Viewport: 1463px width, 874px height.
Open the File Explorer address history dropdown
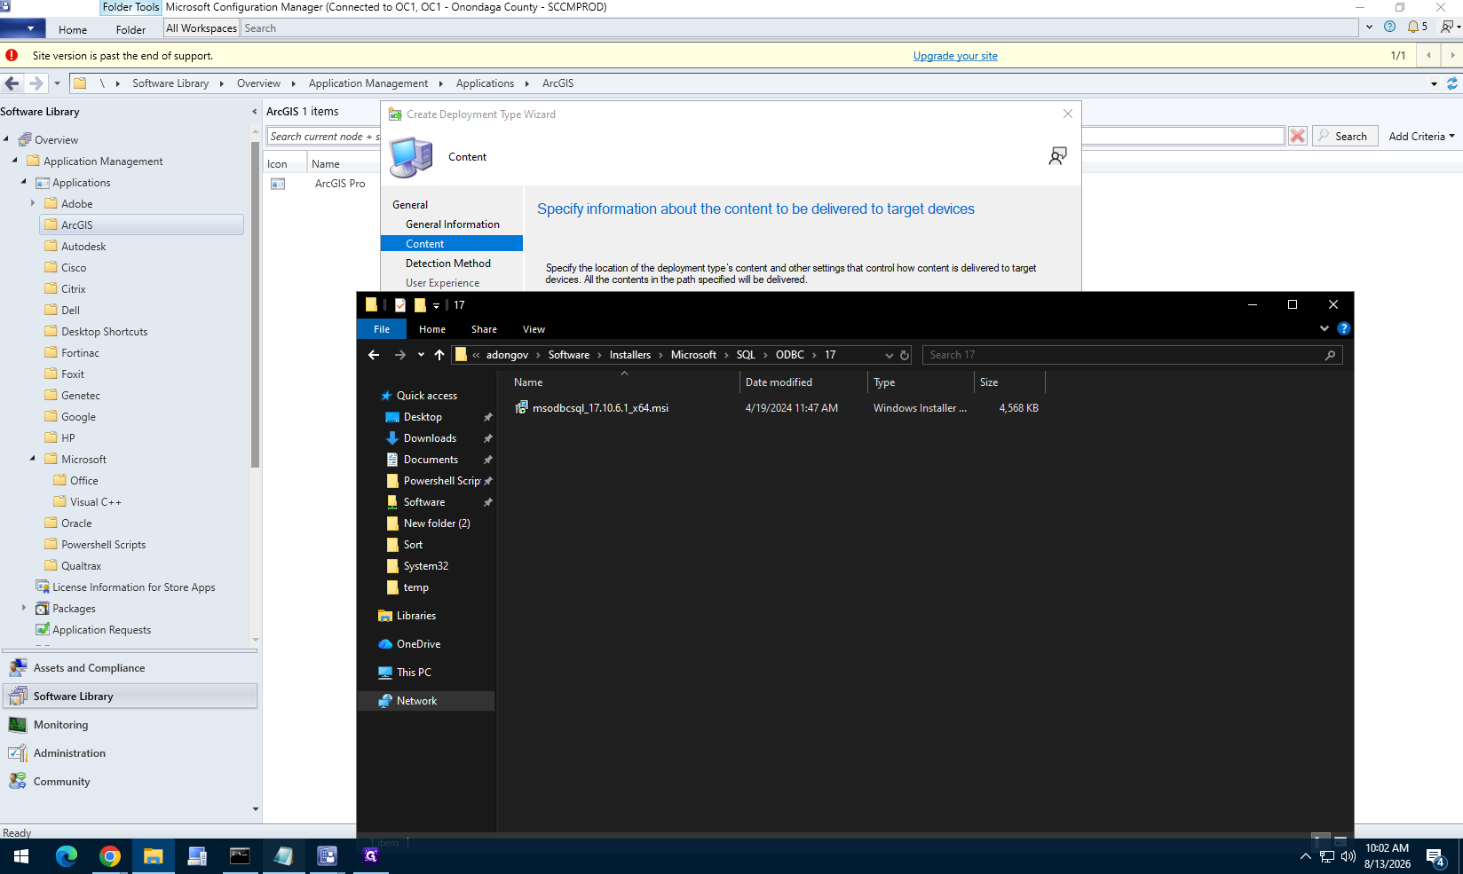pyautogui.click(x=889, y=355)
